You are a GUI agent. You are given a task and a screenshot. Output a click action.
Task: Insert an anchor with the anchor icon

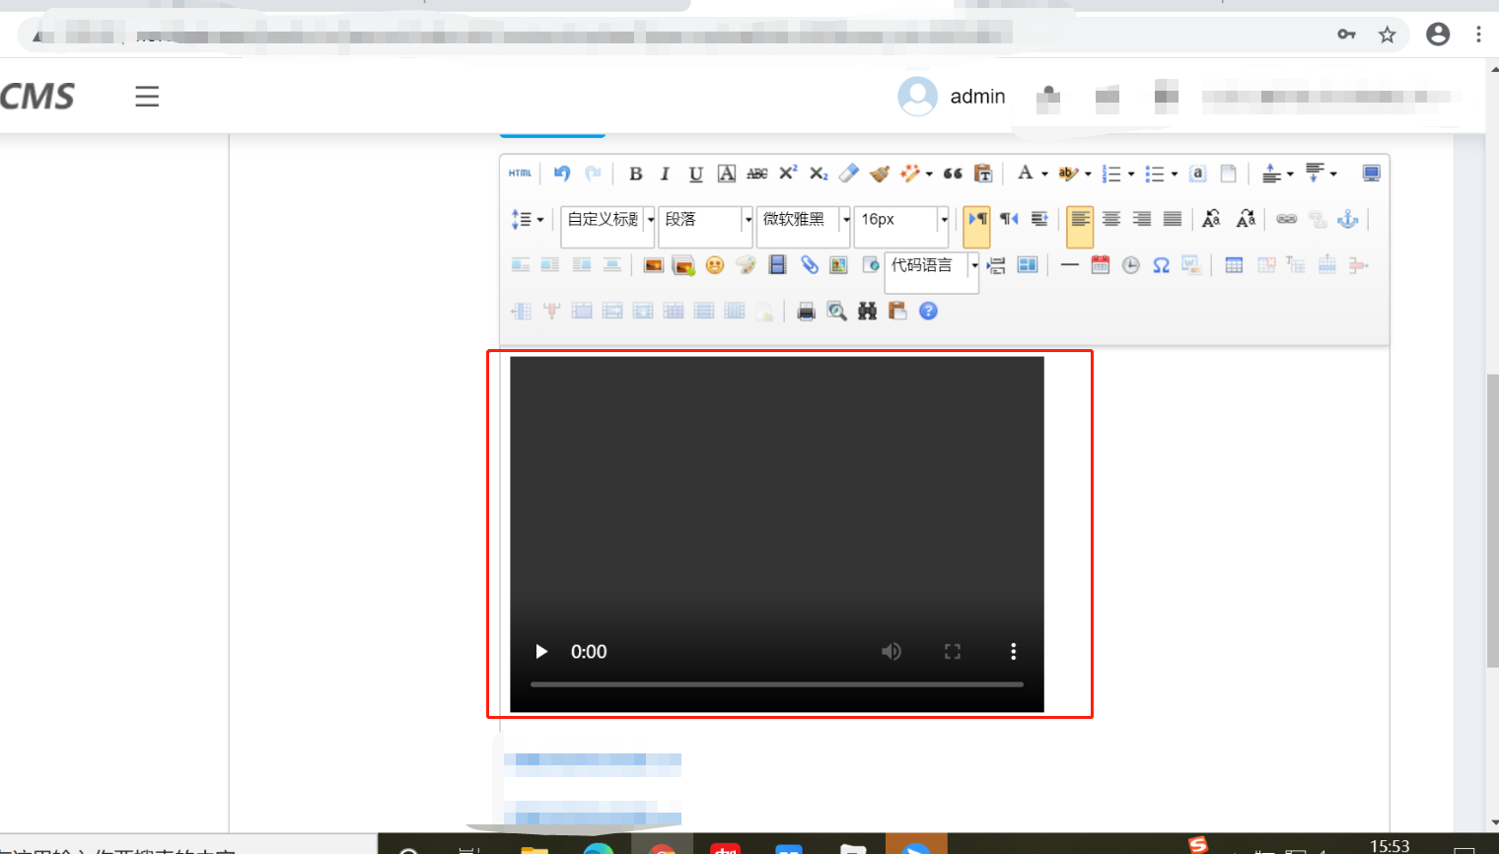click(x=1347, y=219)
